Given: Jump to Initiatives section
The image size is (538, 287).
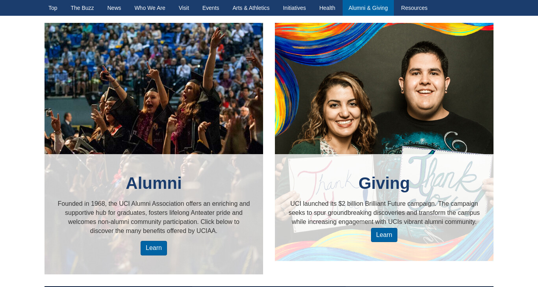Looking at the screenshot, I should pos(294,8).
